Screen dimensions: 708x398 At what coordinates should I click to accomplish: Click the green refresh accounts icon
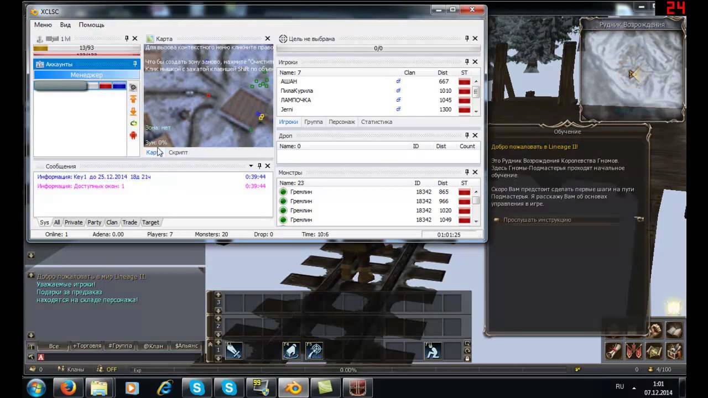pyautogui.click(x=133, y=123)
